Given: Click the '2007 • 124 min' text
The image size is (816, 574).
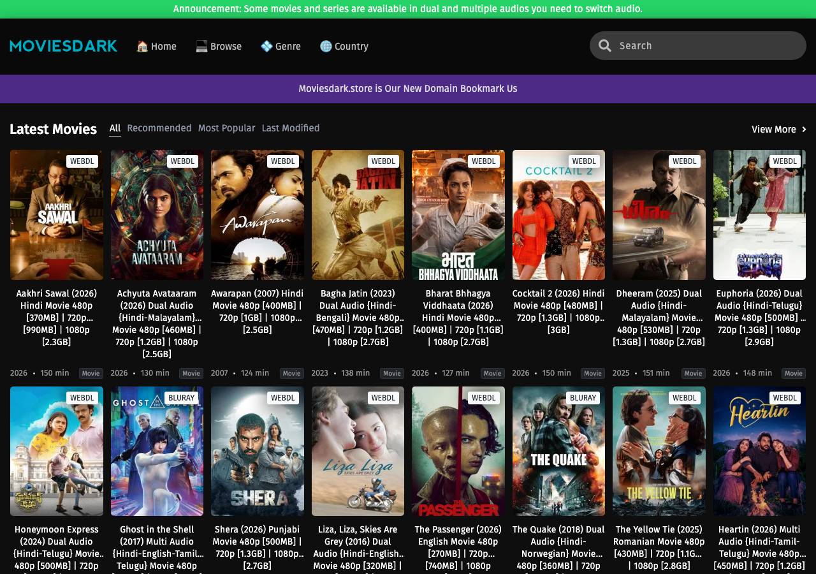Looking at the screenshot, I should [x=240, y=373].
